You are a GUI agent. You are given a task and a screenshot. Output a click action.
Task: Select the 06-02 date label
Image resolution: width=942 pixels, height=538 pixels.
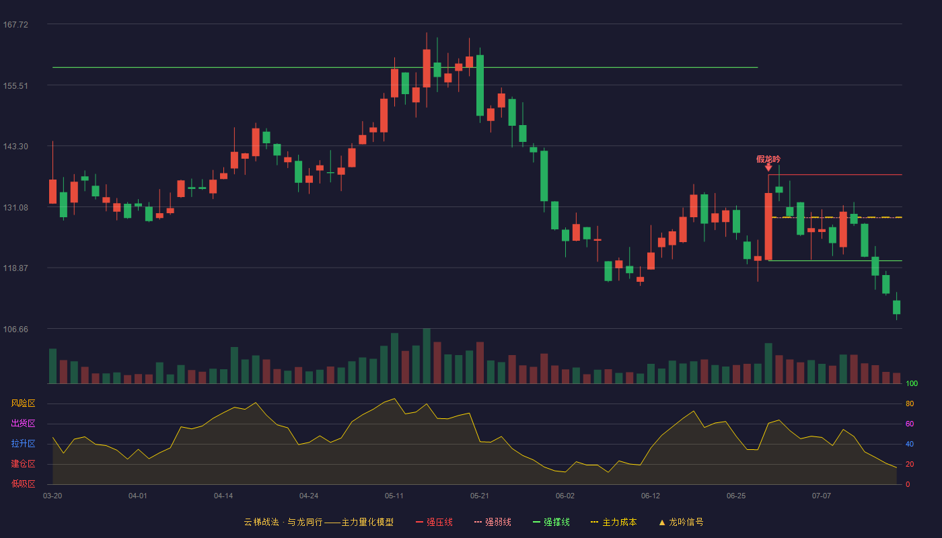(565, 496)
